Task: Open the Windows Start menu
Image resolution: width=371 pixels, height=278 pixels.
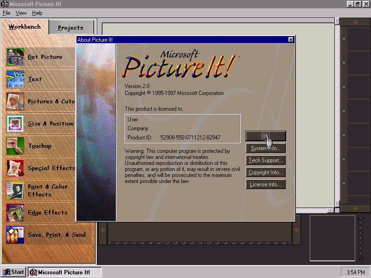Action: (x=13, y=272)
